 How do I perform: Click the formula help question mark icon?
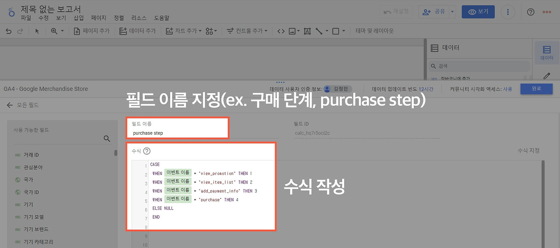pyautogui.click(x=147, y=151)
